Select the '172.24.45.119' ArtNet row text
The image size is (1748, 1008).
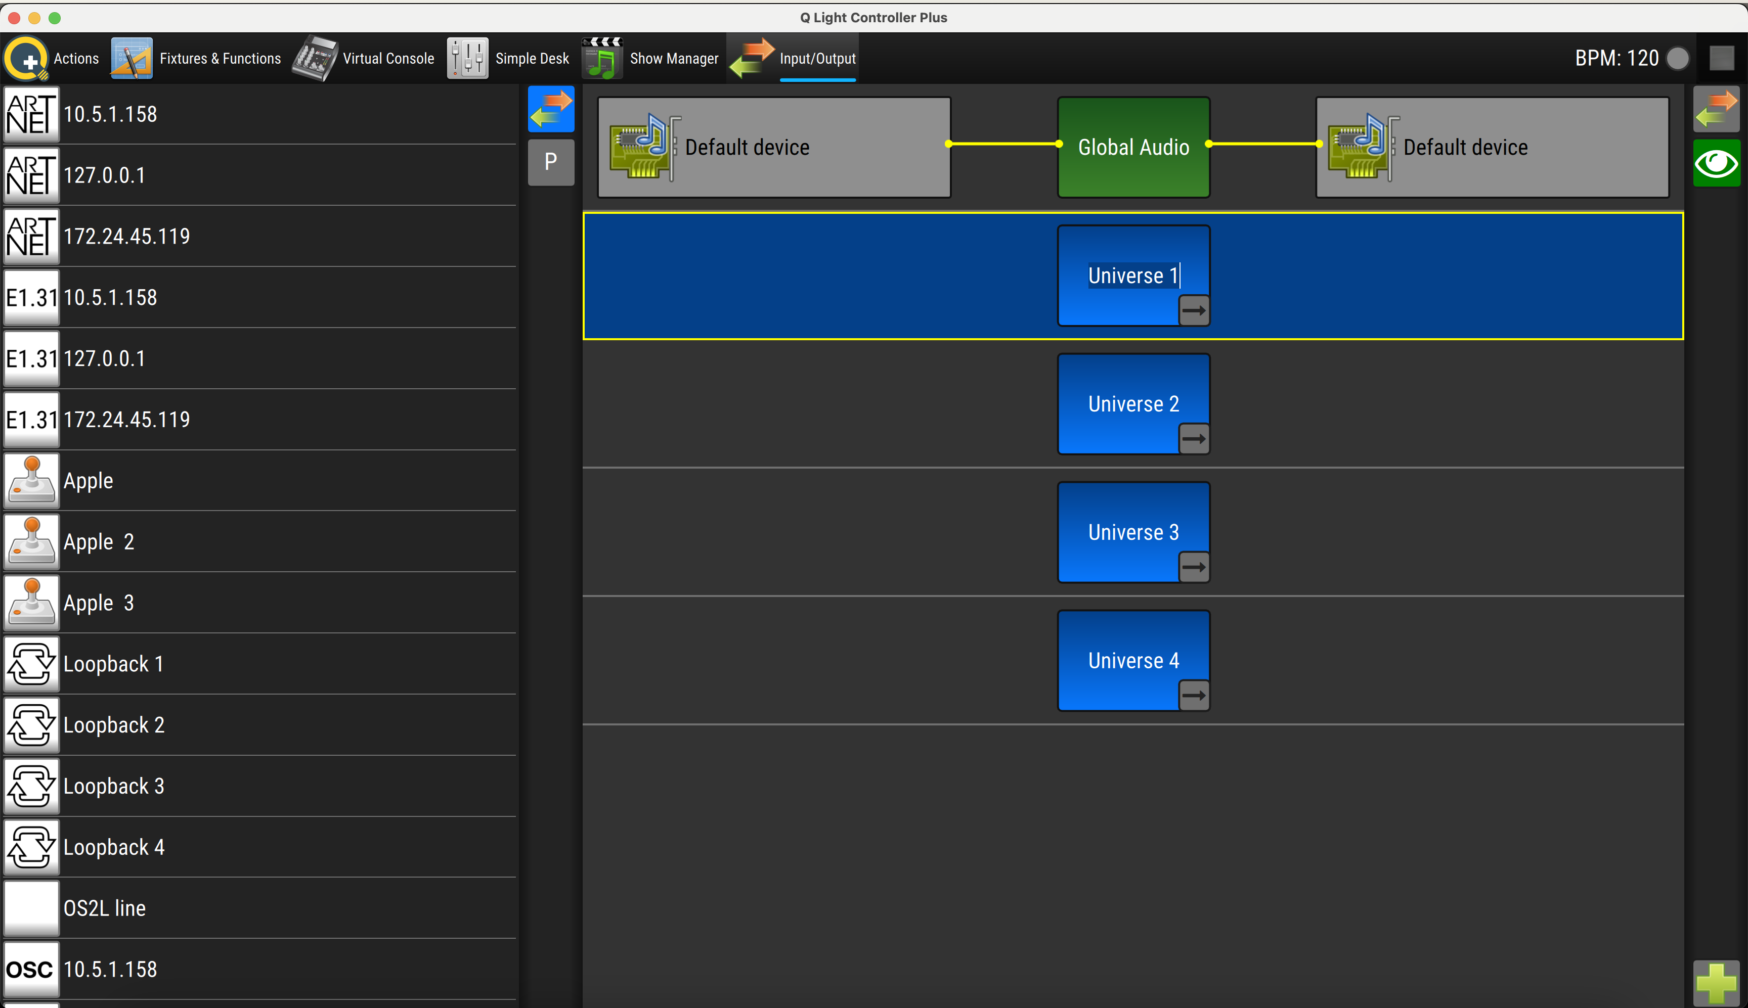pos(127,236)
